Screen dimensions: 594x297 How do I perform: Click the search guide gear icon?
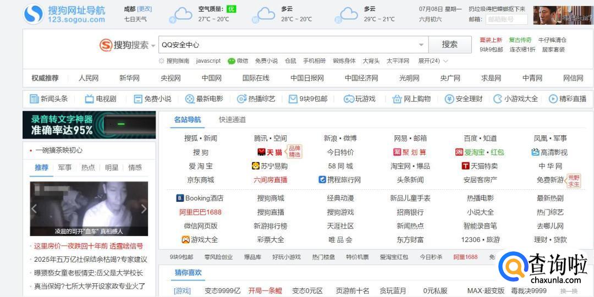point(162,61)
